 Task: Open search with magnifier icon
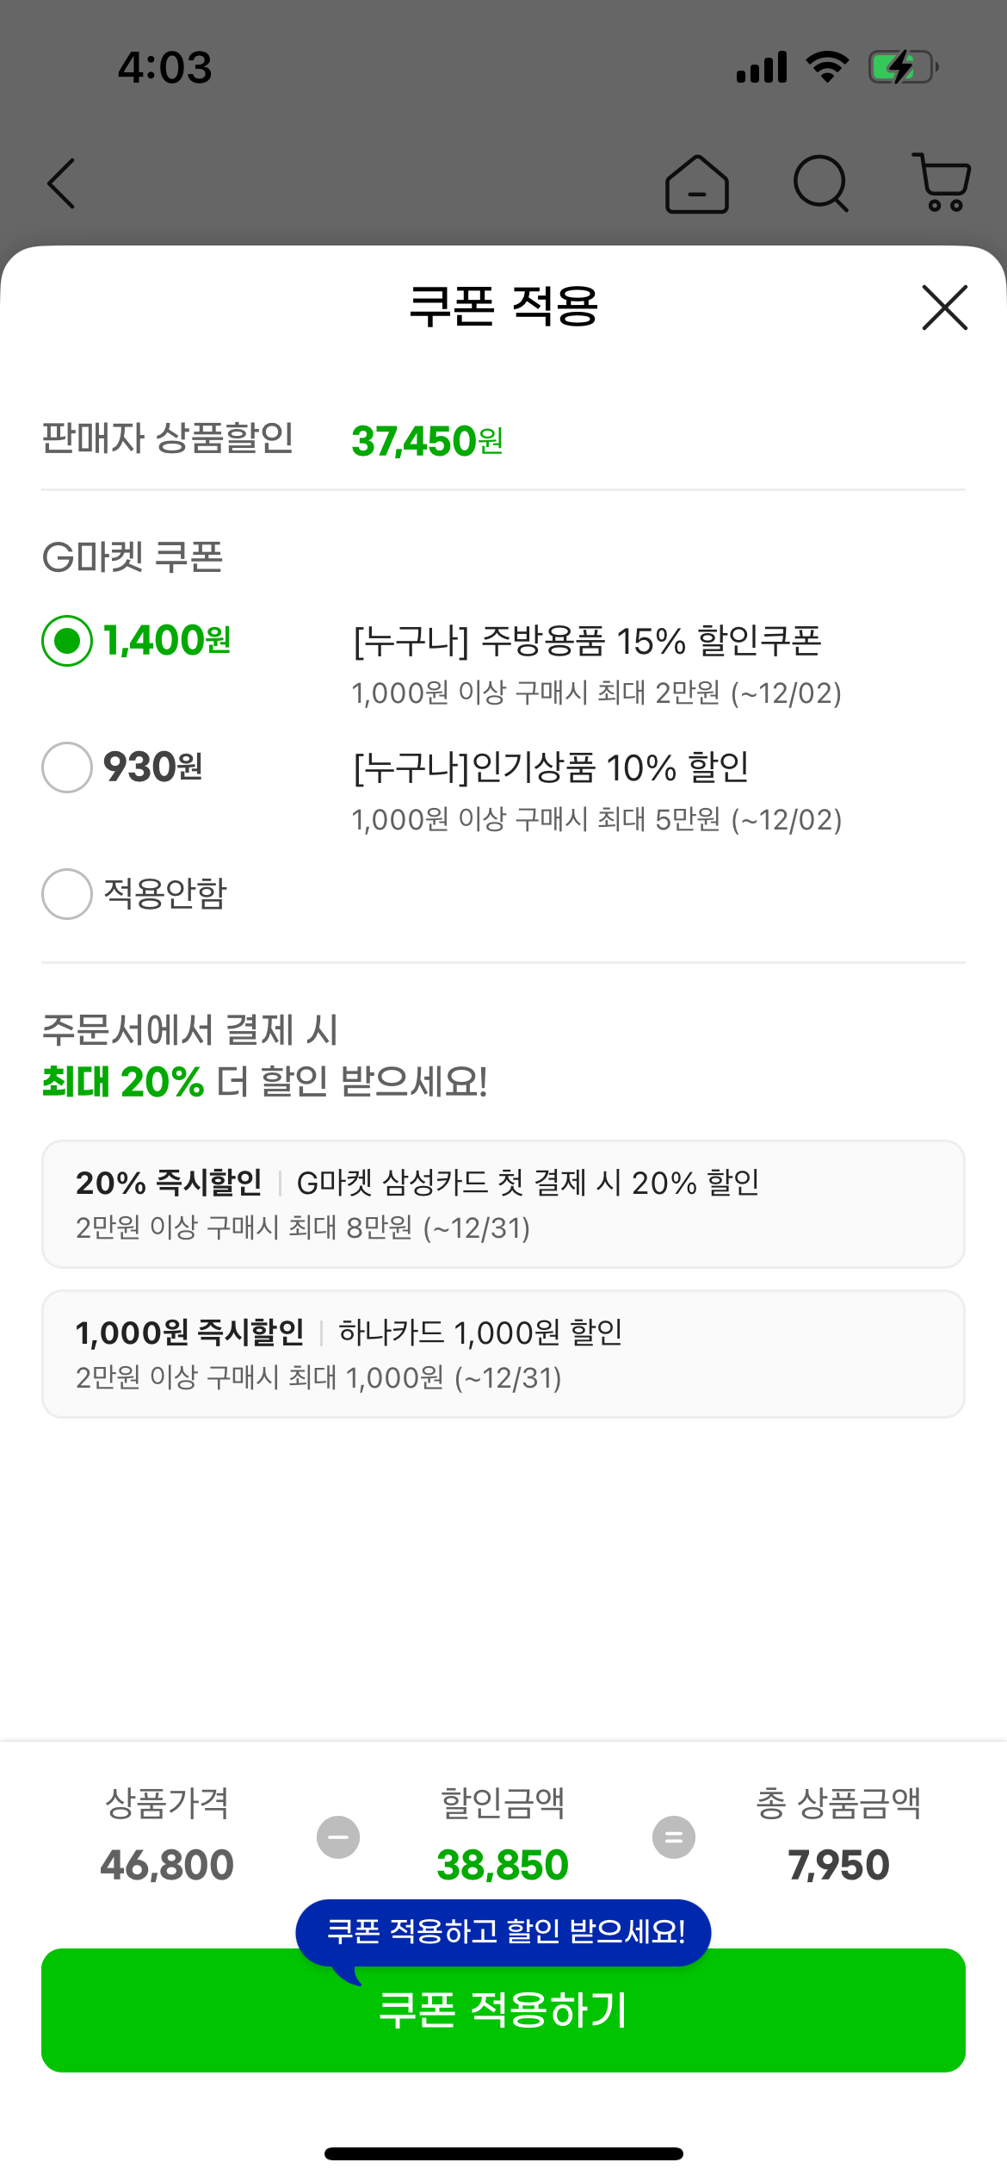coord(820,183)
